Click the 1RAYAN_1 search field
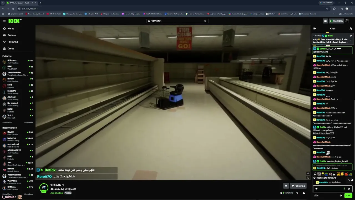Screen dimensions: 355x200 (177, 21)
